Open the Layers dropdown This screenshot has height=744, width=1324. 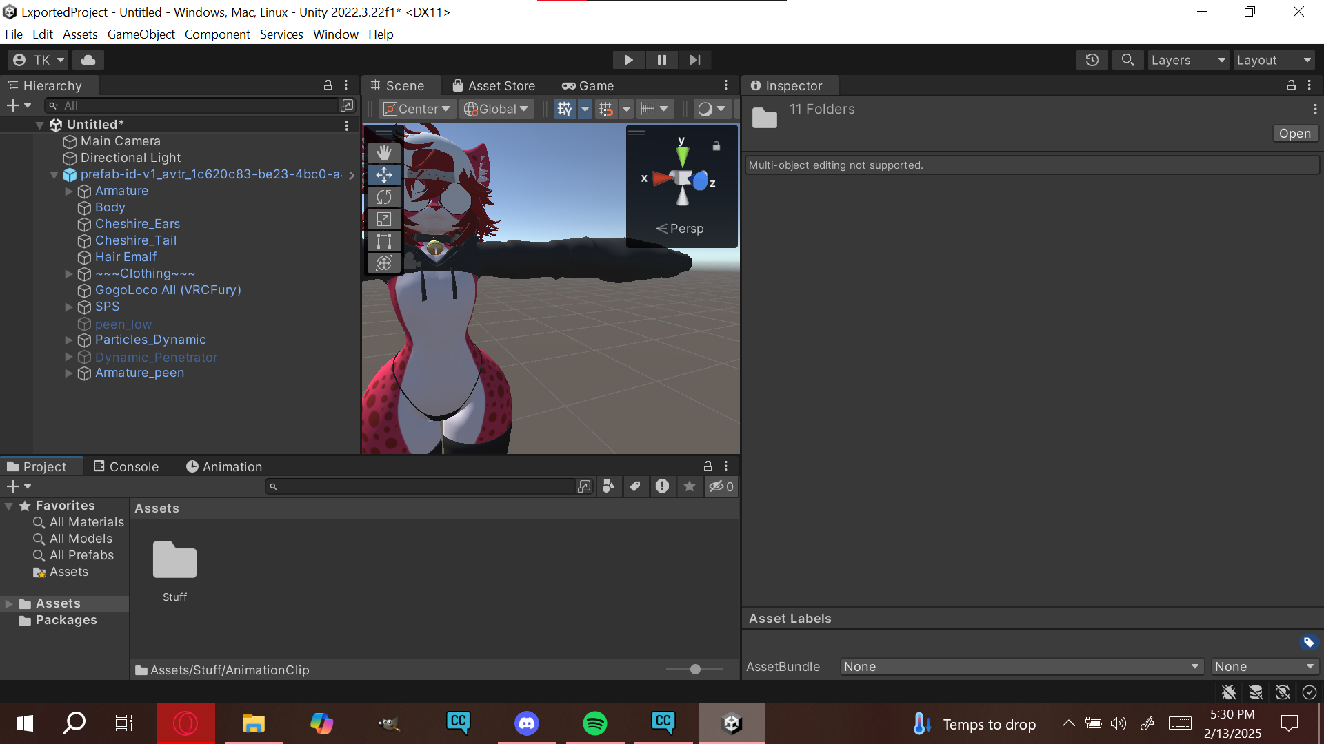pyautogui.click(x=1188, y=60)
